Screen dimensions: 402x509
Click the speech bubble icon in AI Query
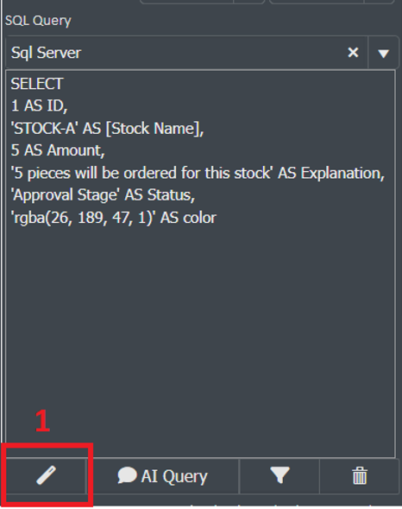(127, 475)
